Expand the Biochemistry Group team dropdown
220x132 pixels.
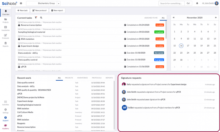coord(59,3)
